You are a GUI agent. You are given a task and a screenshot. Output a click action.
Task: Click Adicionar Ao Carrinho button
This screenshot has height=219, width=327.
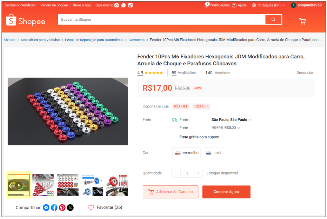click(x=170, y=192)
